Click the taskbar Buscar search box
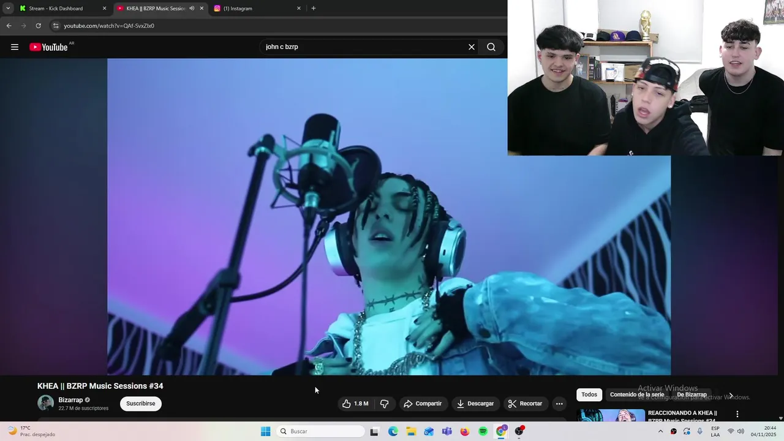Screen dimensions: 784x441 (320, 431)
